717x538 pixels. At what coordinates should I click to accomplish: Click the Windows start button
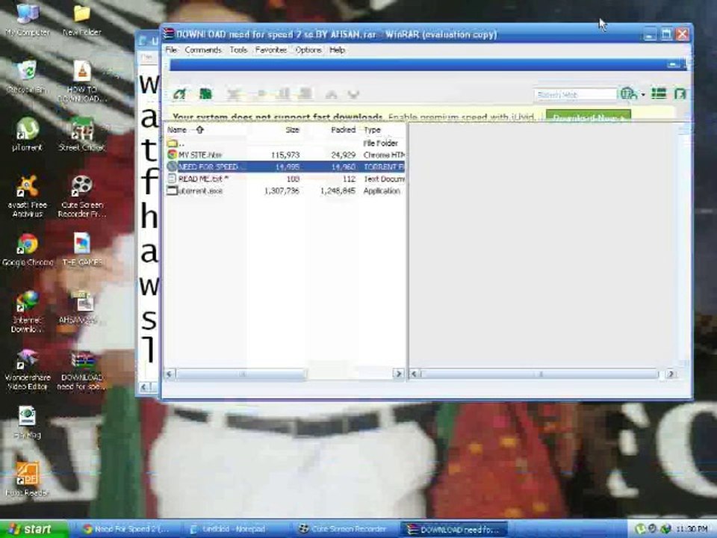point(34,529)
